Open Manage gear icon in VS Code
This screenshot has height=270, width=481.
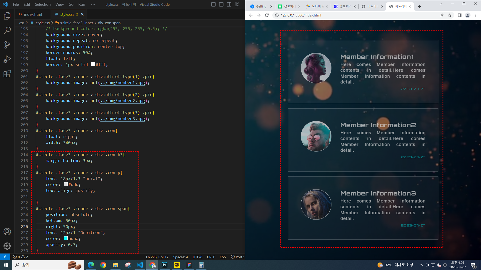point(7,246)
